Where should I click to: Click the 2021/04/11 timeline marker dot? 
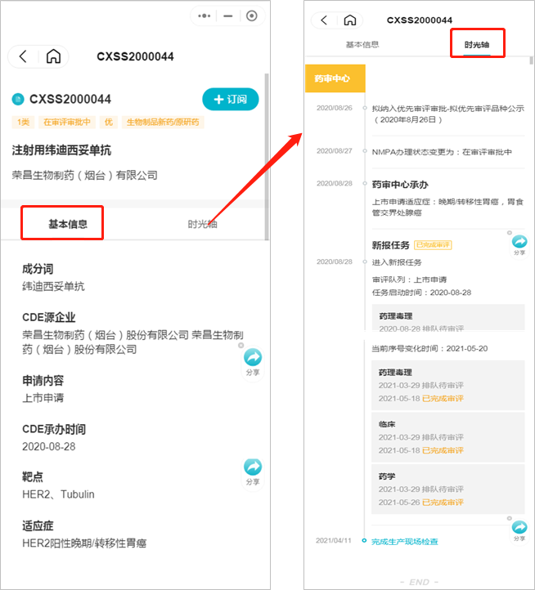[x=364, y=540]
